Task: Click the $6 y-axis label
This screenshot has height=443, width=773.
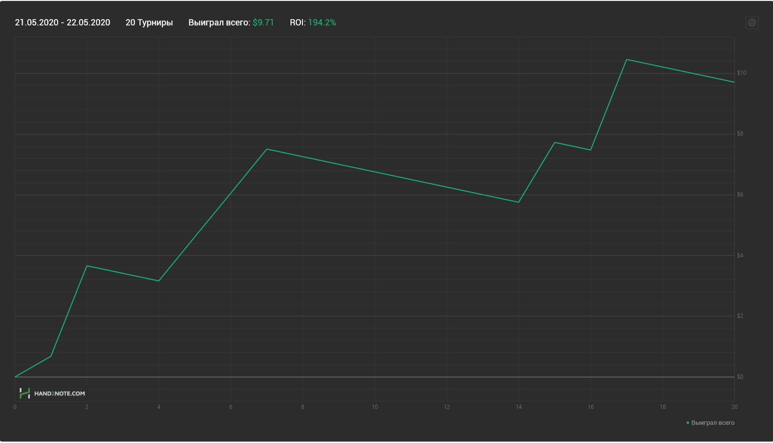Action: click(x=740, y=195)
